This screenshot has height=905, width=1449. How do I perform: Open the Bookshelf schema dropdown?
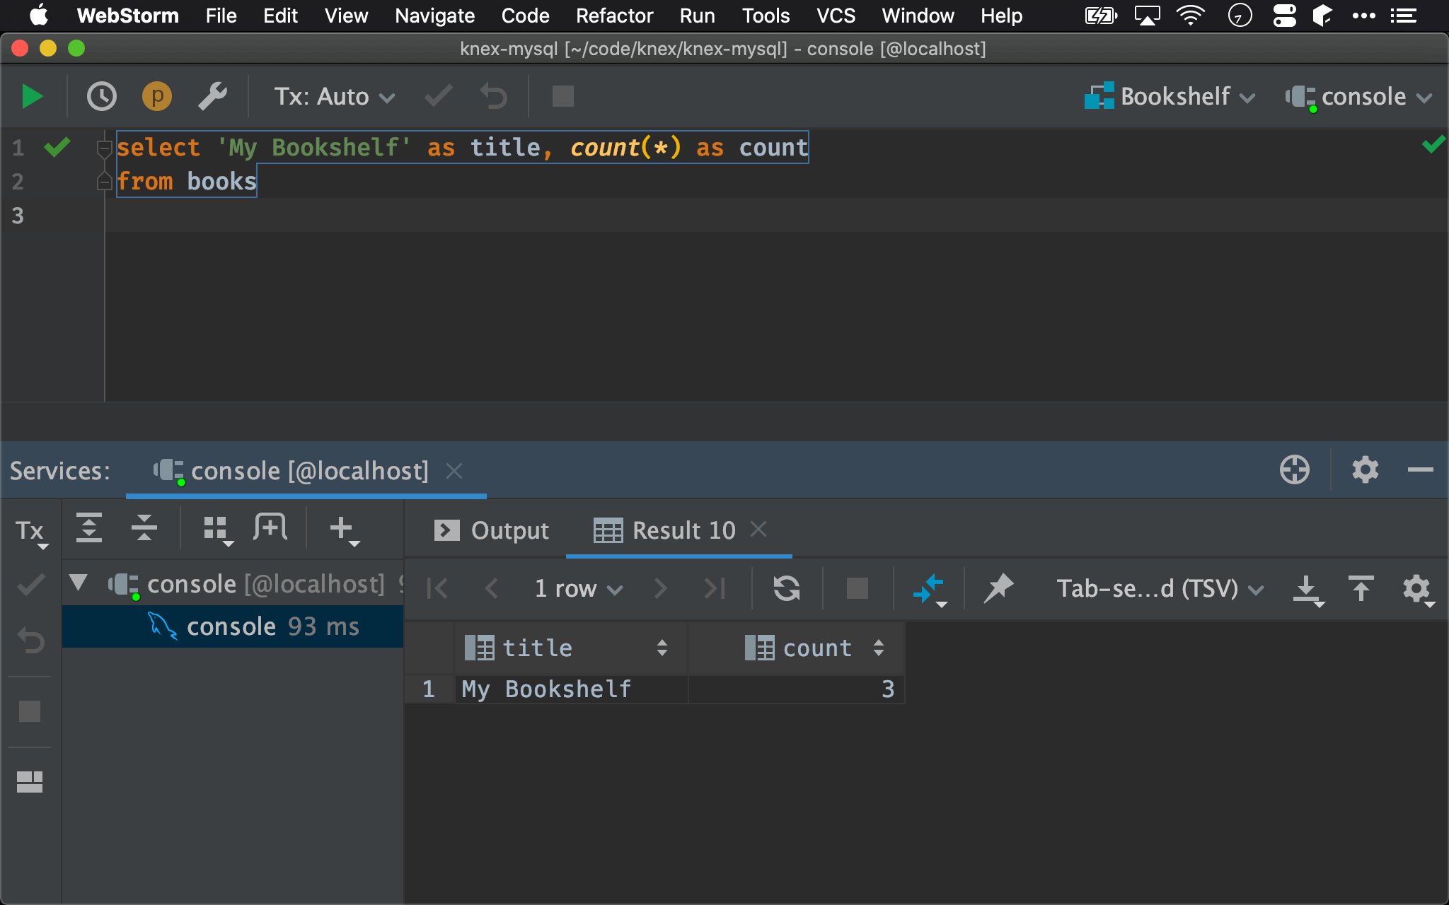[1170, 97]
